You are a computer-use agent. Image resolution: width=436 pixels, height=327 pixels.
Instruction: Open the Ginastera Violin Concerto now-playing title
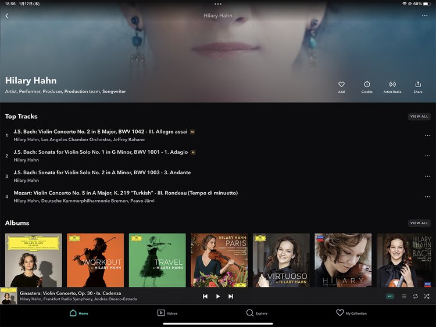(x=70, y=293)
